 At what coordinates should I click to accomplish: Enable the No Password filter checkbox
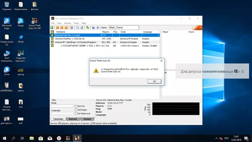pos(76,113)
